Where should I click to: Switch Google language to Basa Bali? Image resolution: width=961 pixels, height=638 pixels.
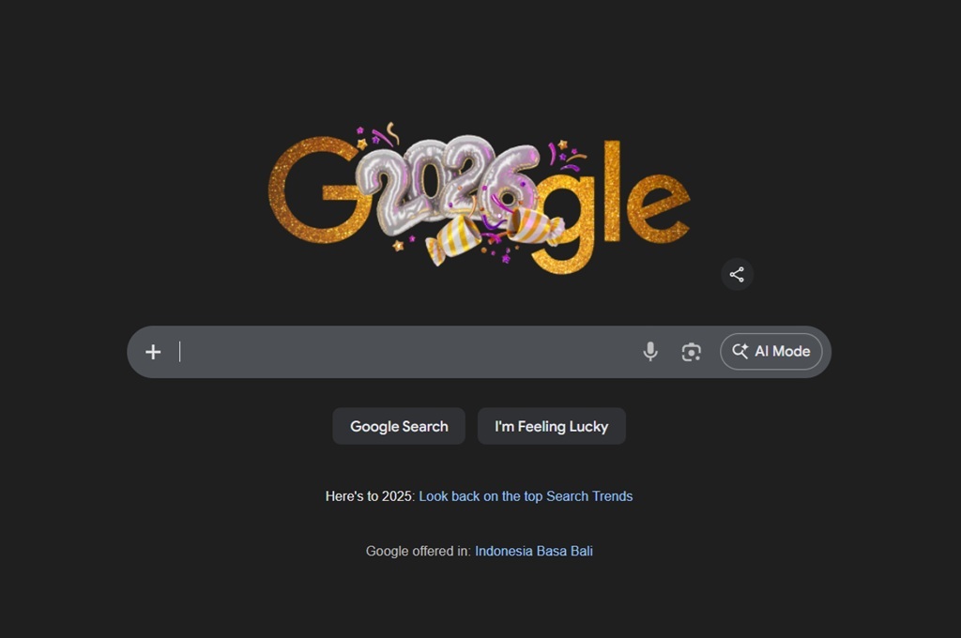pyautogui.click(x=564, y=551)
